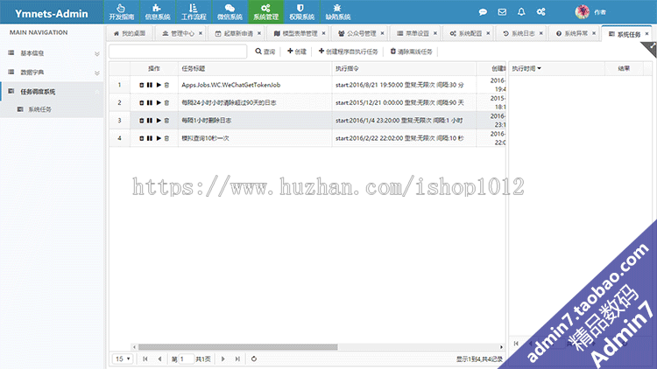Open the 权限系统 top module
The image size is (657, 369).
coord(301,11)
